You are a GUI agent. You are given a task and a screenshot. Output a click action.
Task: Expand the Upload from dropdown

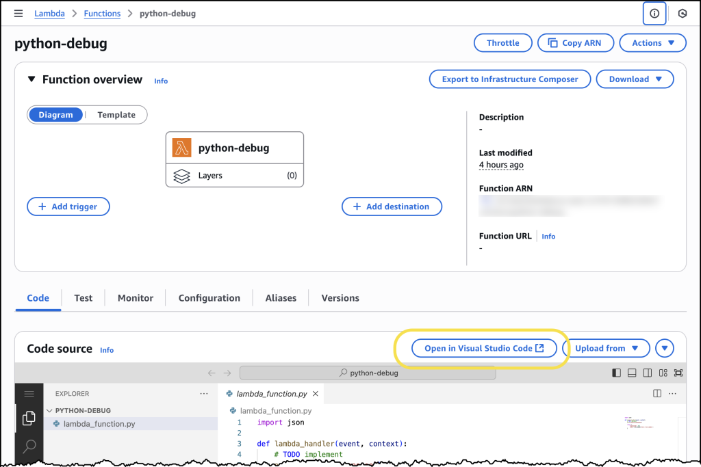click(x=606, y=348)
